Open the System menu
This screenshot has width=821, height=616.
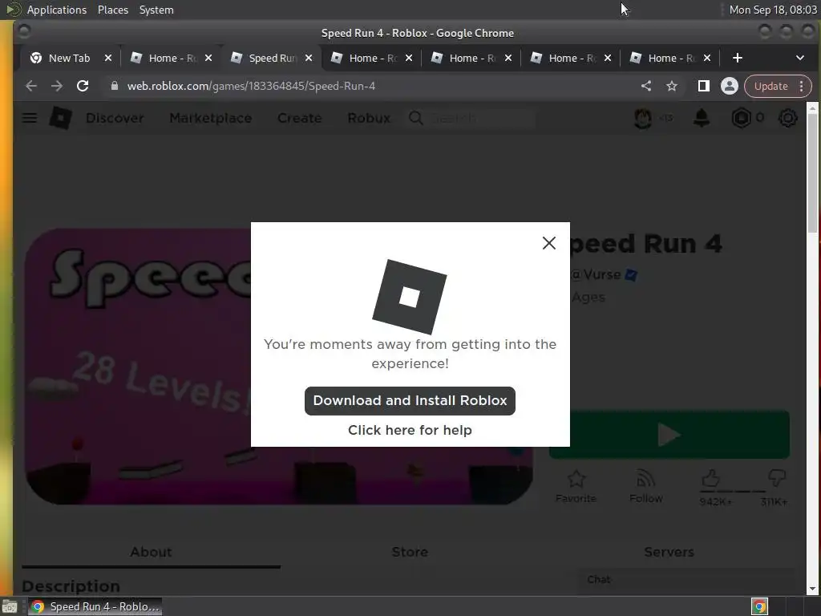coord(156,10)
